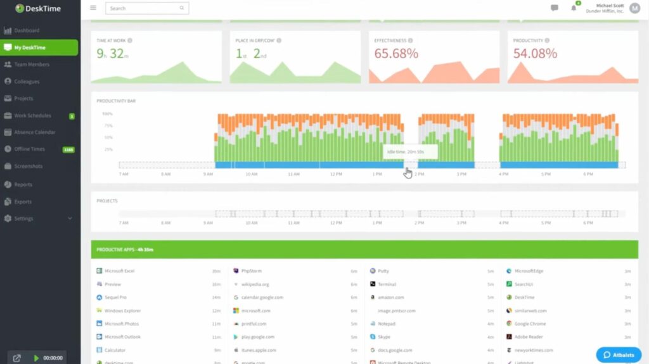This screenshot has width=649, height=364.
Task: Click the Place in Grp/Com info icon
Action: (x=279, y=41)
